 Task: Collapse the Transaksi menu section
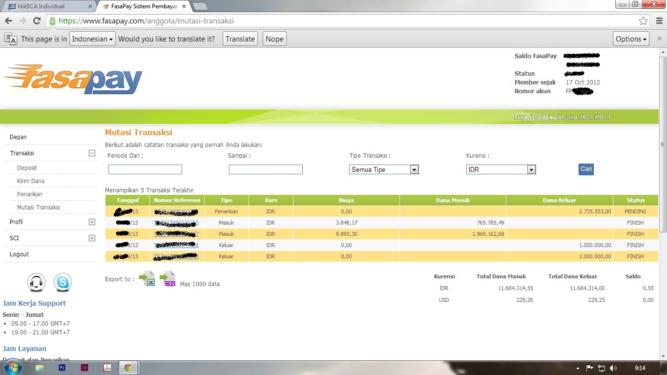pyautogui.click(x=92, y=153)
